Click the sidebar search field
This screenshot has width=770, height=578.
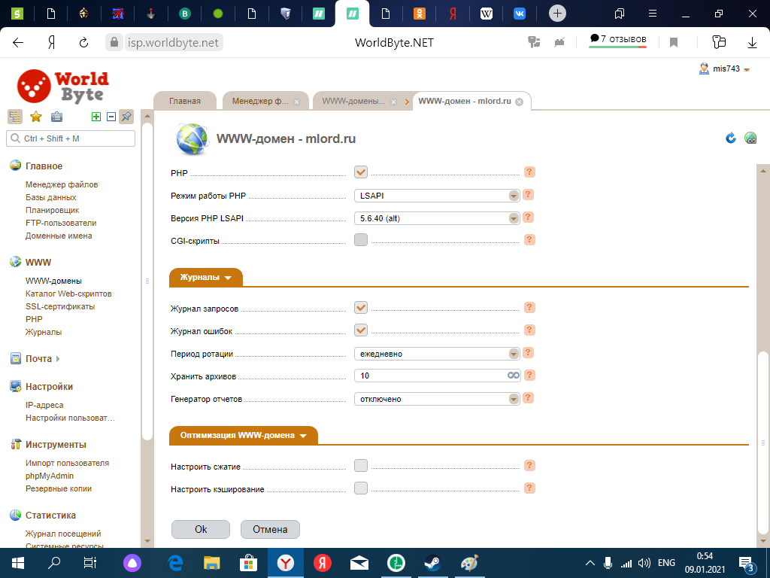(x=71, y=138)
